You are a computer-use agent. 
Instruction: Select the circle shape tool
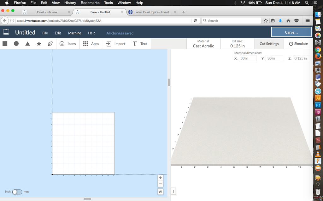click(x=16, y=43)
